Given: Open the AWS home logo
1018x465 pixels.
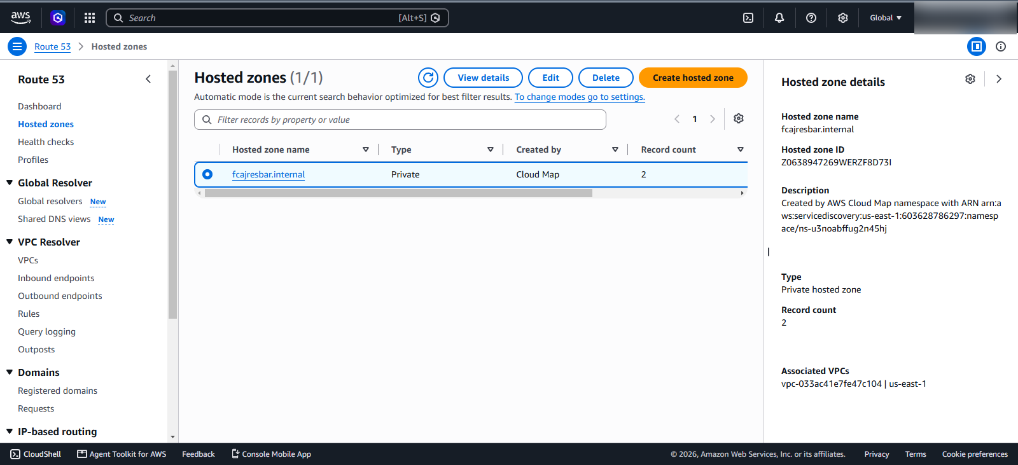Looking at the screenshot, I should point(20,18).
